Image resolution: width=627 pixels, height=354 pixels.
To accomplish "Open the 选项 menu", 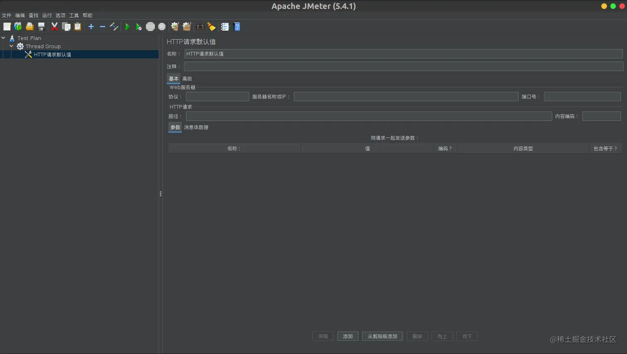I will click(x=61, y=15).
